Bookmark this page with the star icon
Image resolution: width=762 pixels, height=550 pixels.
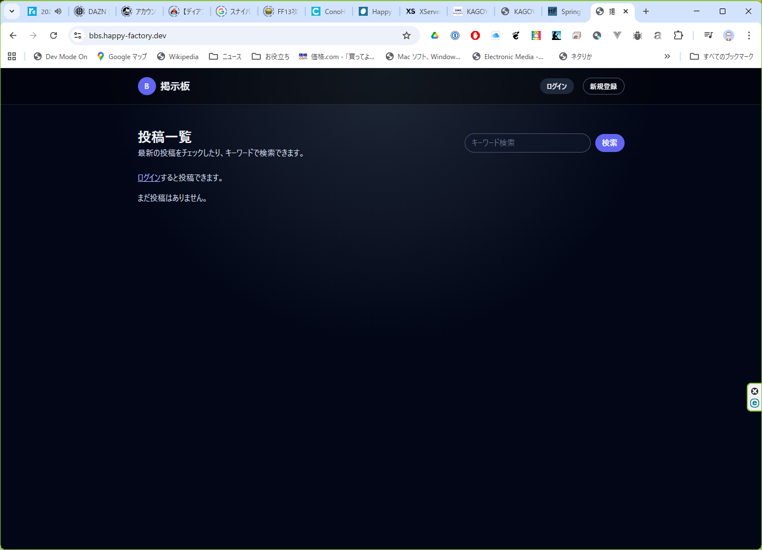tap(407, 35)
